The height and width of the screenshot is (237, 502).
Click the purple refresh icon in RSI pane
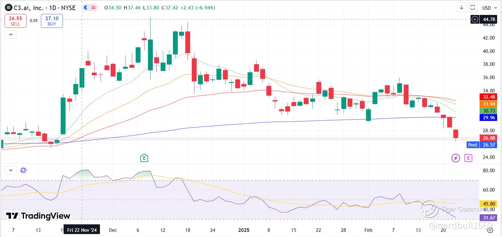point(23,170)
